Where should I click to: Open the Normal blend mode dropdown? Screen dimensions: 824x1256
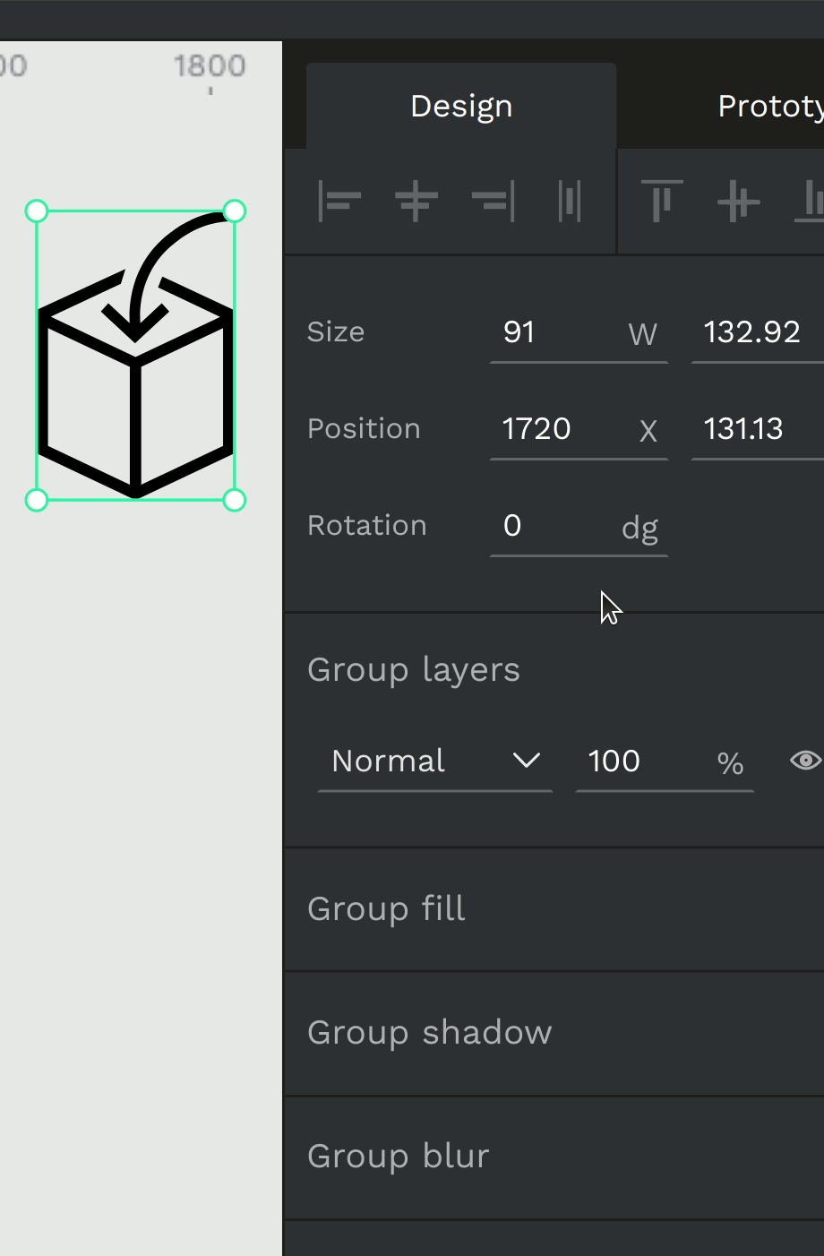click(435, 761)
